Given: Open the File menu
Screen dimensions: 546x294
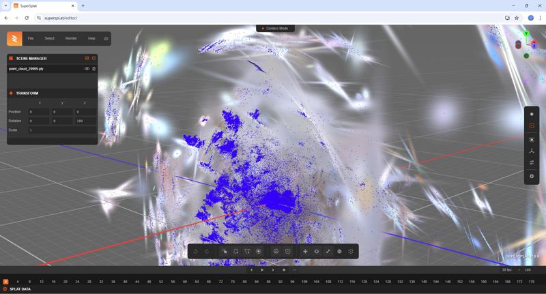Looking at the screenshot, I should [x=31, y=38].
